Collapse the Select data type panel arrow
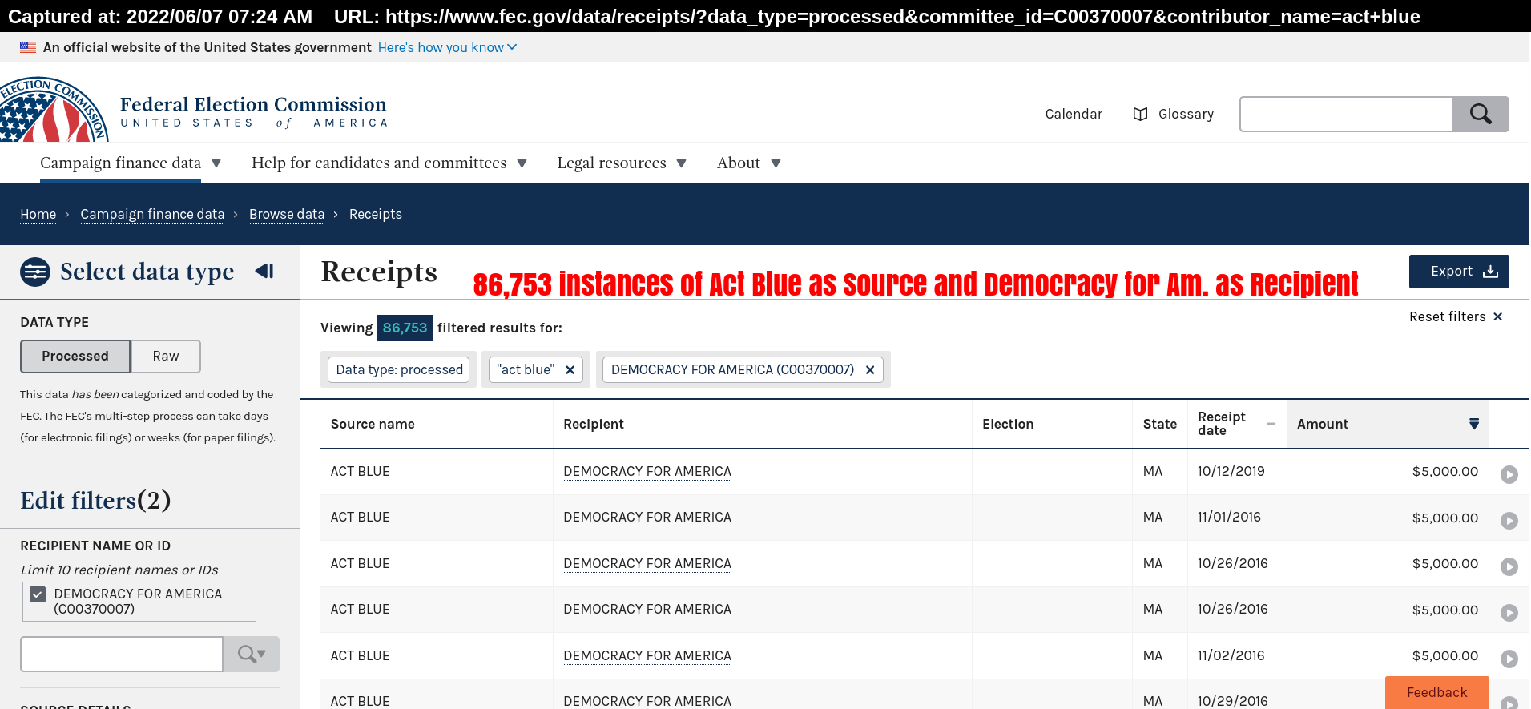The width and height of the screenshot is (1531, 709). coord(264,272)
